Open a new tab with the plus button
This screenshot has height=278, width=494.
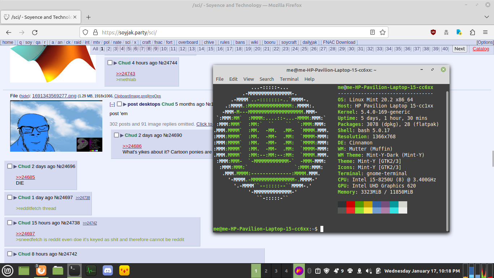coord(88,17)
